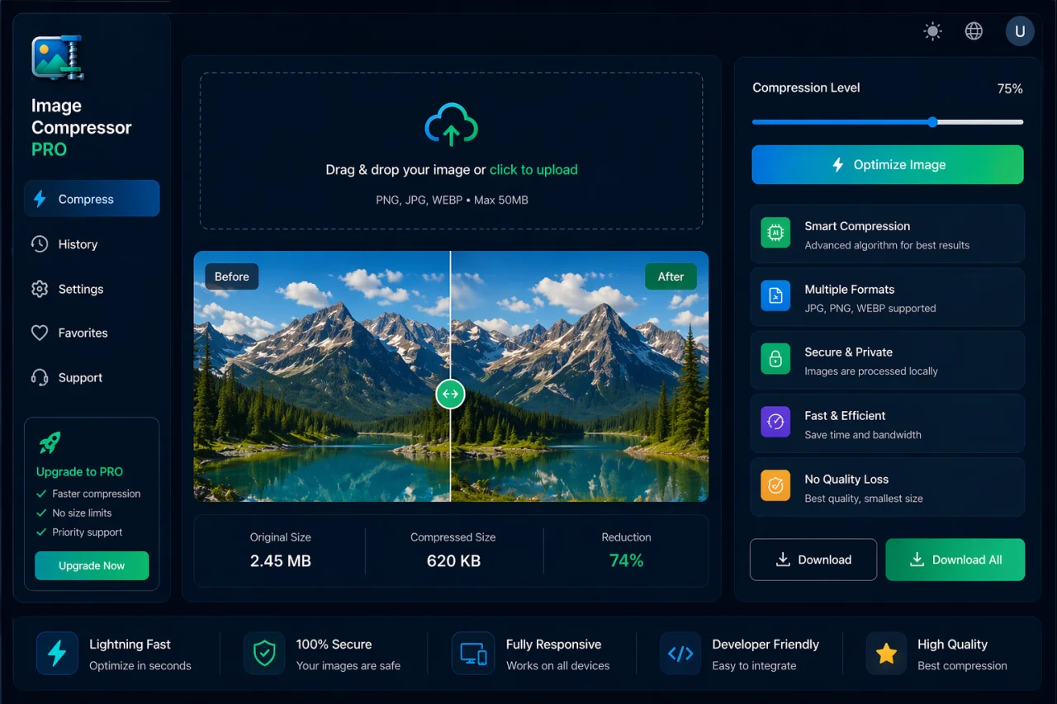Click the No Quality Loss badge icon
Viewport: 1057px width, 704px height.
point(775,486)
